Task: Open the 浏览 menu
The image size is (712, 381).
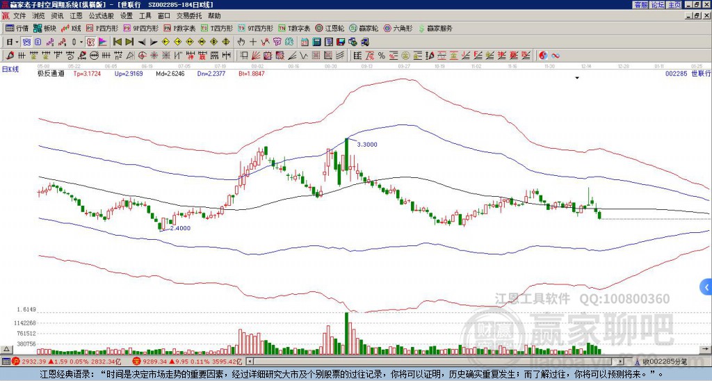Action: [x=39, y=16]
